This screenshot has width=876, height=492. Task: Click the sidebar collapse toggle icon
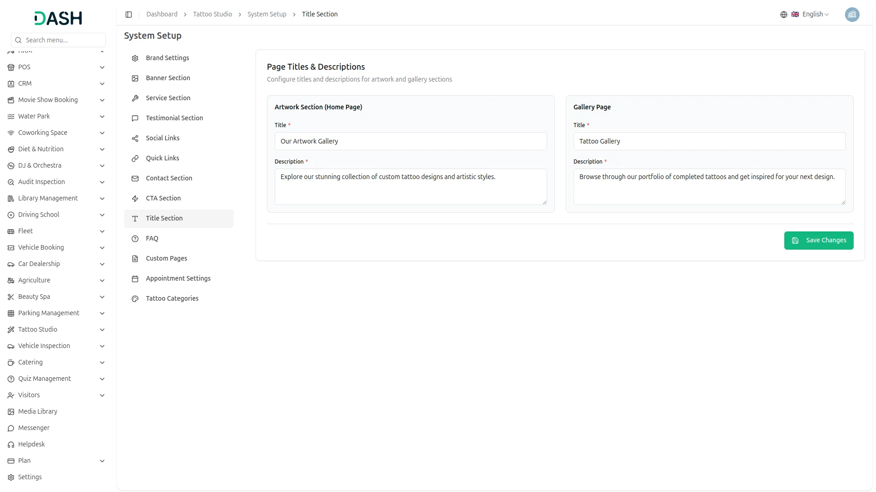click(129, 15)
